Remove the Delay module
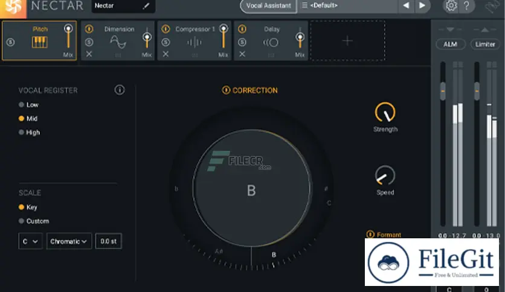This screenshot has width=505, height=292. pos(242,54)
